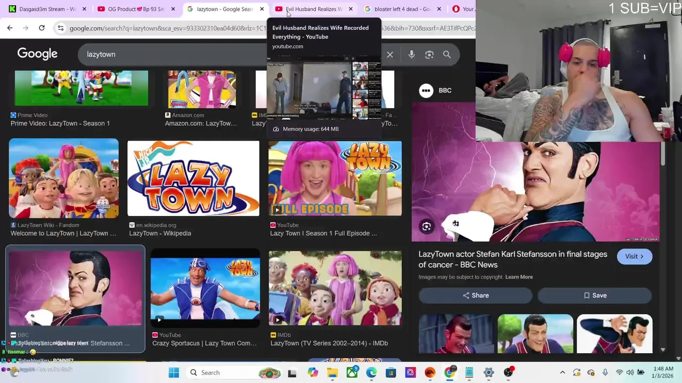Open the Full Episode Stephanie YouTube thumbnail
The height and width of the screenshot is (383, 682).
coord(335,178)
